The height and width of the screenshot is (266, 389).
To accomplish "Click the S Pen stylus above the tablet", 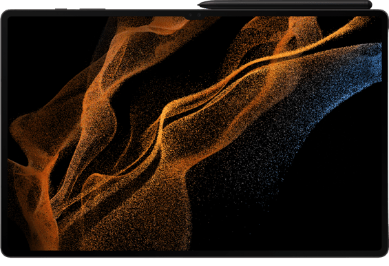I will click(x=285, y=5).
